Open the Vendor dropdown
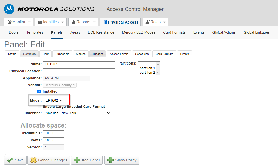Viewport: 278px width, 168px height. click(60, 85)
